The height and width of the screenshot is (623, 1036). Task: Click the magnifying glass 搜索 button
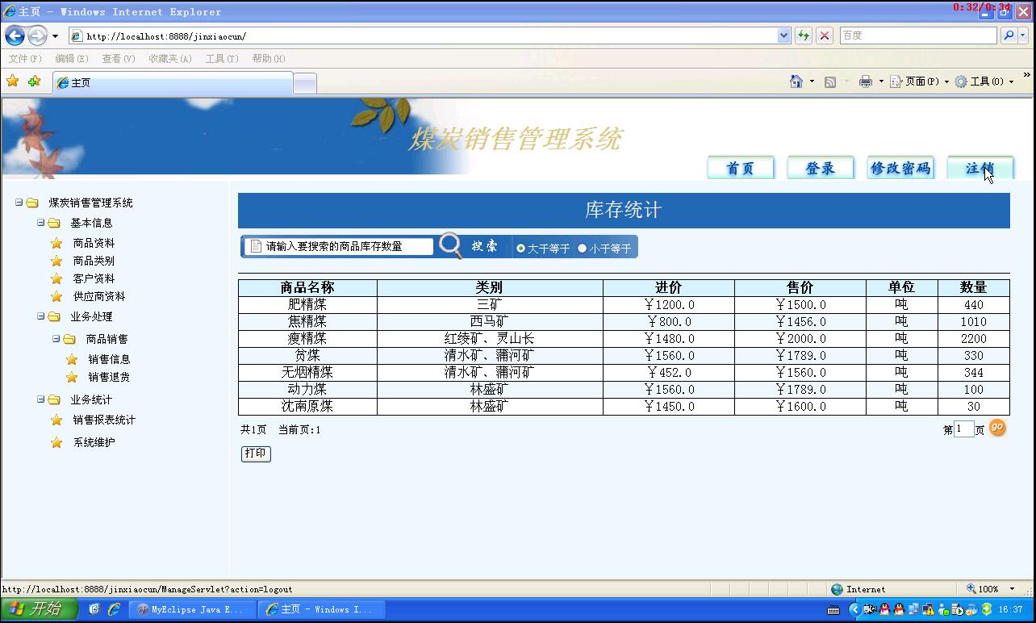[470, 246]
